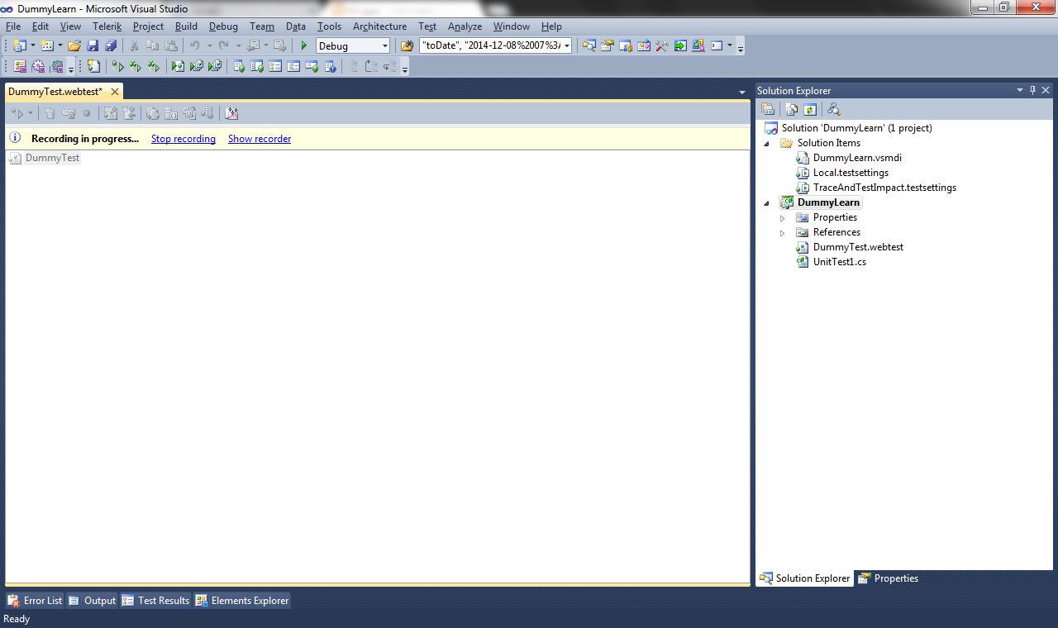Click the Extension Manager toolbar icon
Image resolution: width=1058 pixels, height=628 pixels.
pos(698,46)
